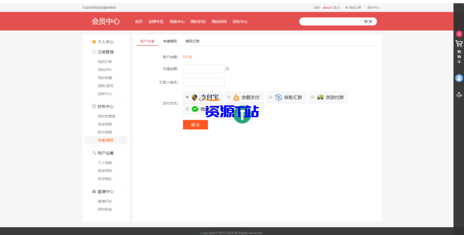
Task: Open 我的收藏 in the sidebar
Action: pyautogui.click(x=105, y=78)
